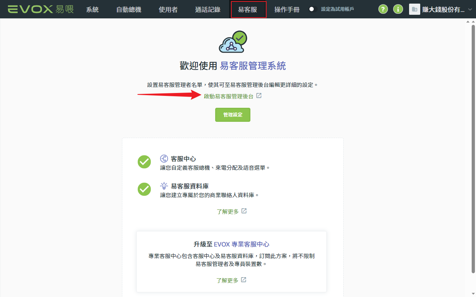
Task: Click external-link icon beside 啟動易客服管理後台
Action: click(x=259, y=96)
